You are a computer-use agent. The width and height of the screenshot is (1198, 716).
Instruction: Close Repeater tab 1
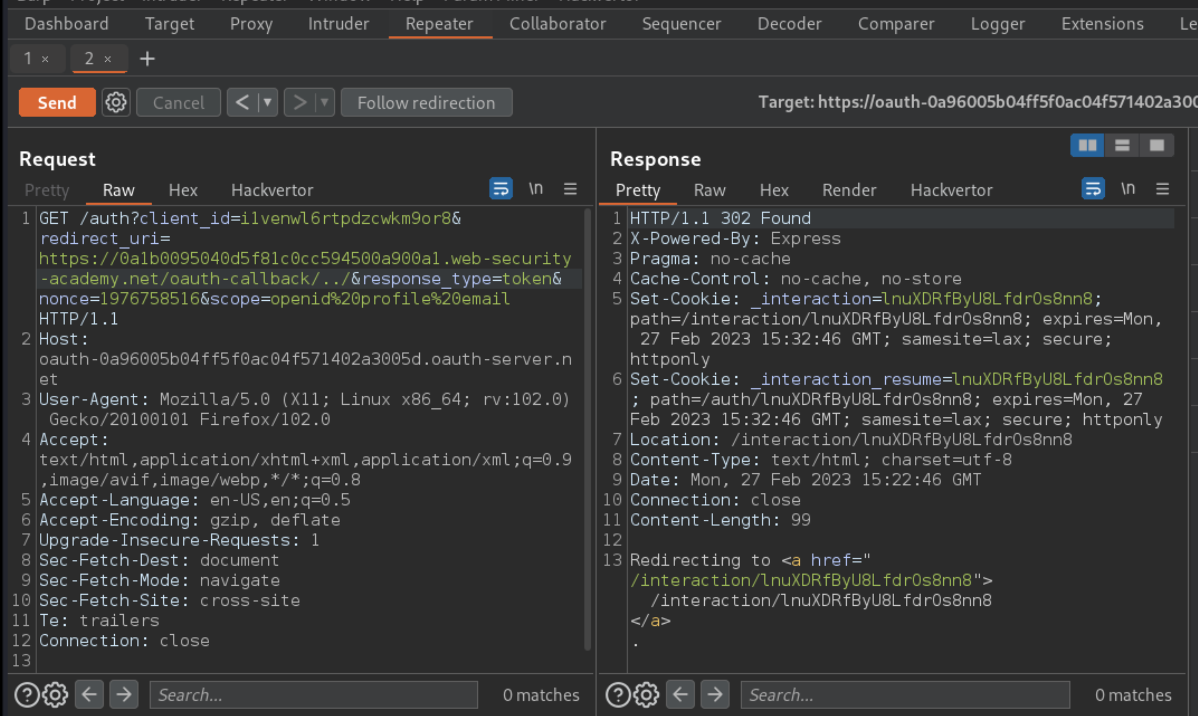45,59
